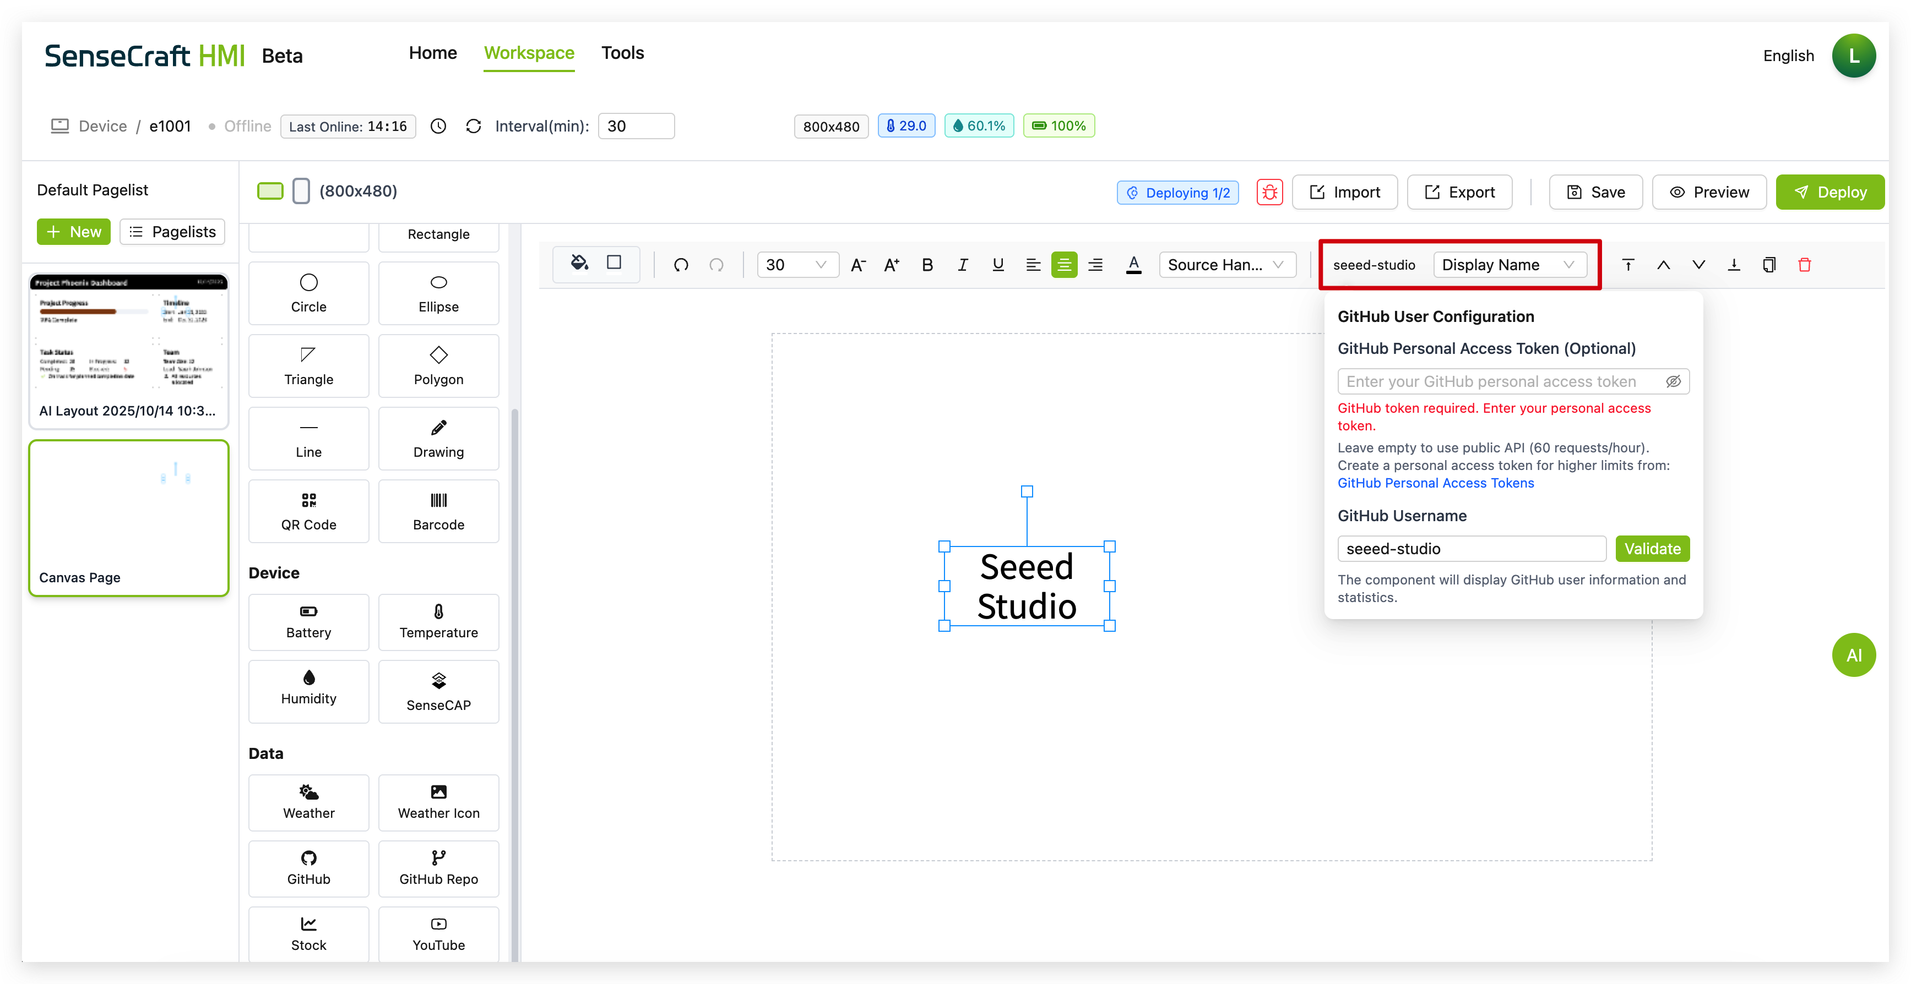Screen dimensions: 1911x984
Task: Open the Tools menu tab
Action: pyautogui.click(x=622, y=53)
